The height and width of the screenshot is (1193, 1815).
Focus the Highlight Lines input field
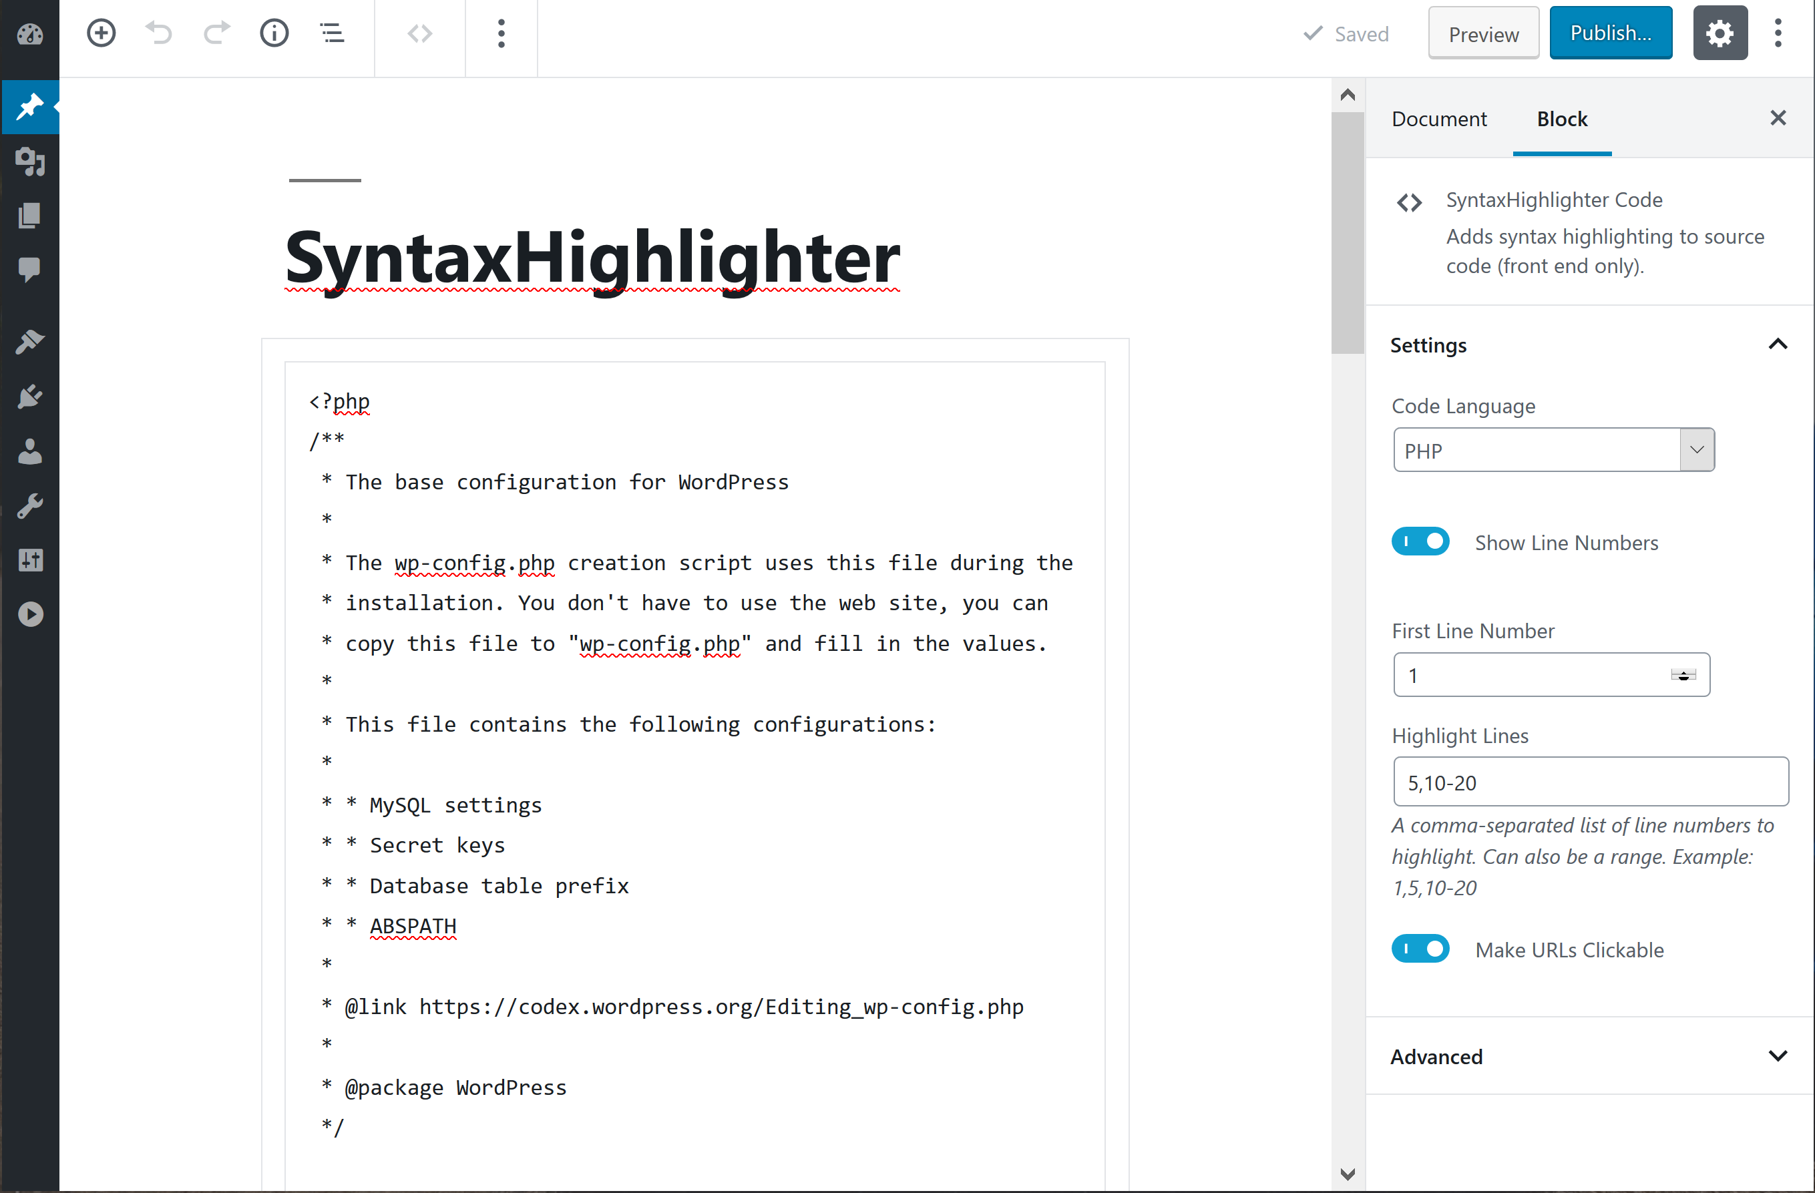pyautogui.click(x=1591, y=782)
